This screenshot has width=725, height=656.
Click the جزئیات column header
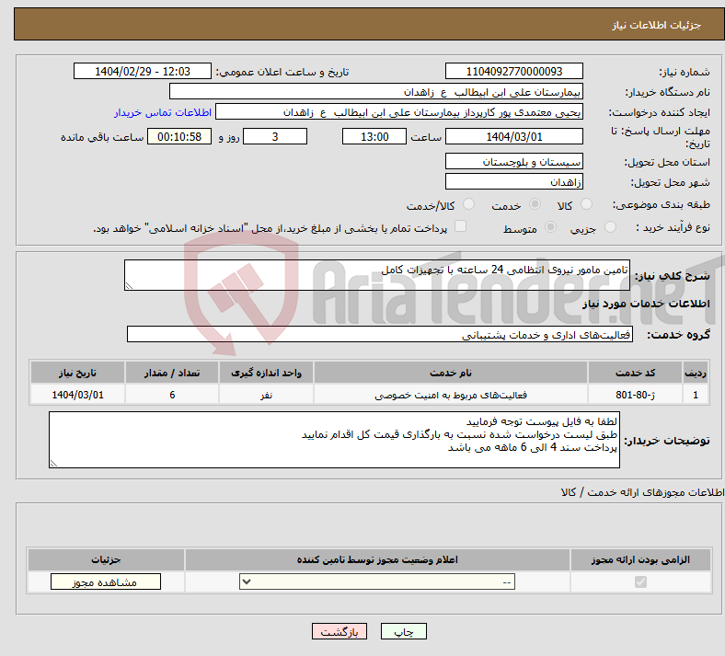point(106,559)
